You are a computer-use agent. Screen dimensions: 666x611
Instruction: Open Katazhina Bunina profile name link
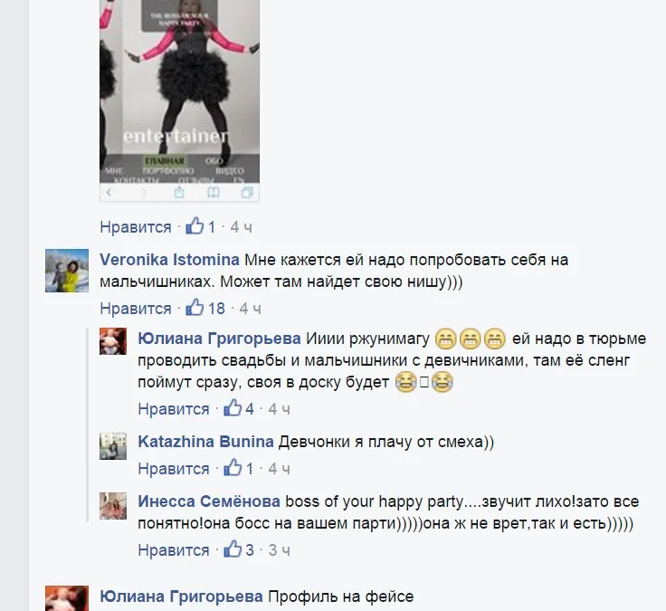[205, 442]
